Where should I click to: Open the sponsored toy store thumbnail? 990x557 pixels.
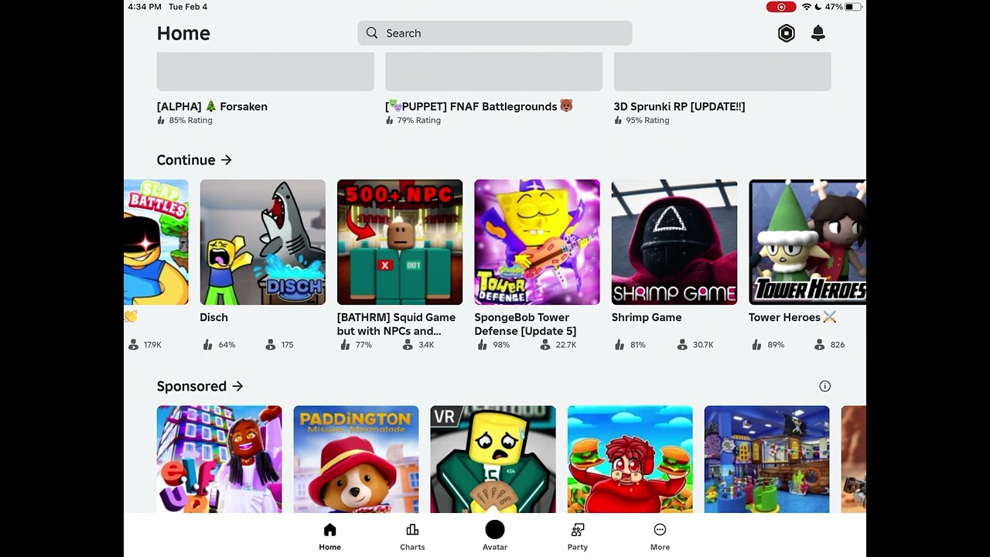pos(767,459)
